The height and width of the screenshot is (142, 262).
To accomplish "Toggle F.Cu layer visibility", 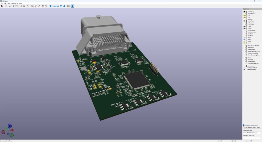I will [x=246, y=16].
